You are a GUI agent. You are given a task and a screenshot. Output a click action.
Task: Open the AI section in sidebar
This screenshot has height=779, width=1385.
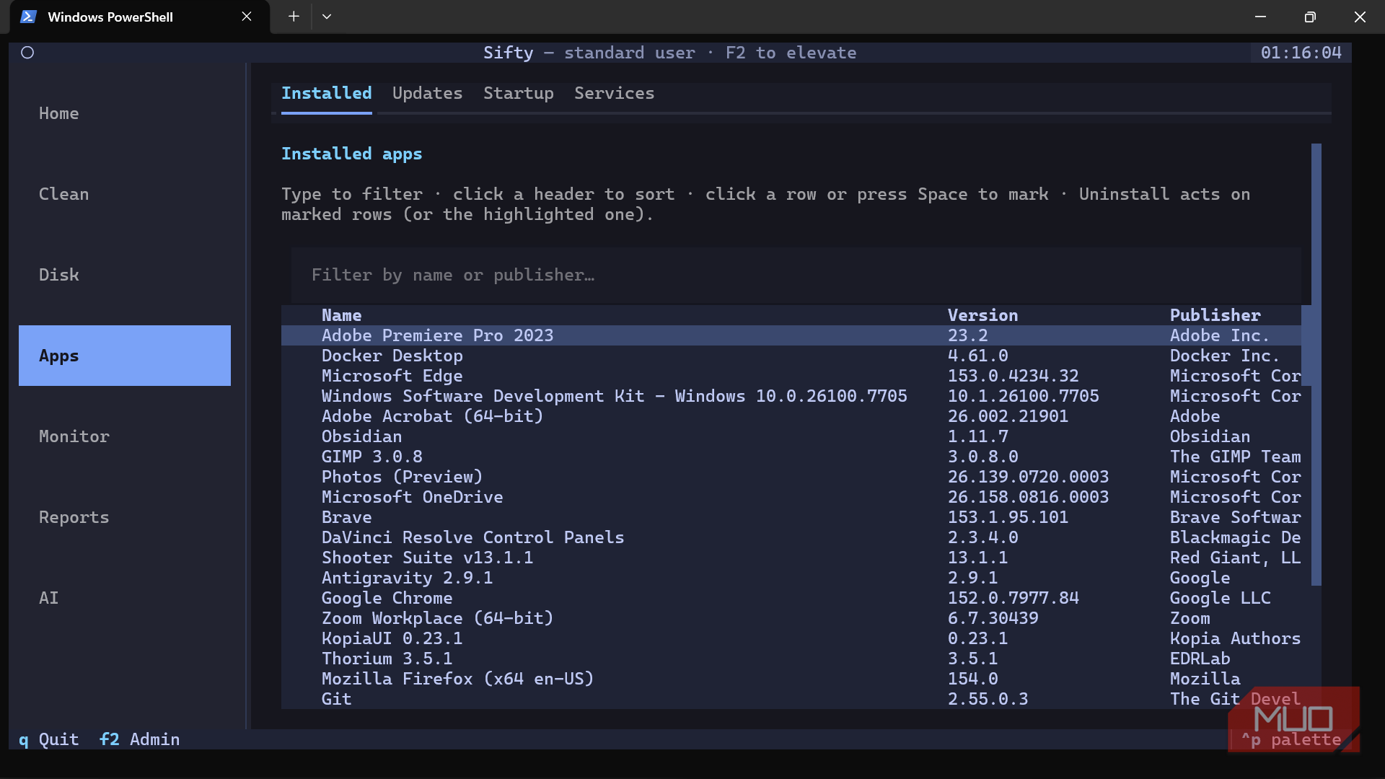coord(125,598)
